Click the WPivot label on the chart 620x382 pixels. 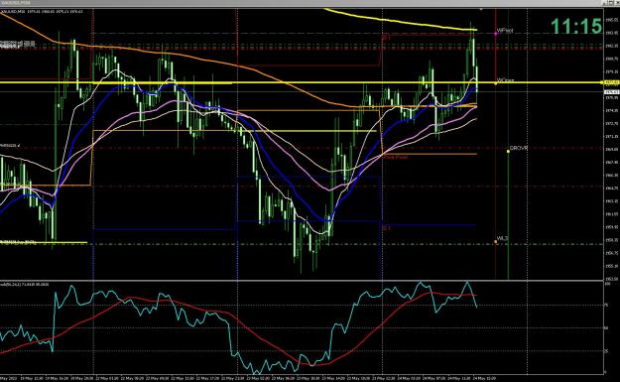click(x=505, y=31)
